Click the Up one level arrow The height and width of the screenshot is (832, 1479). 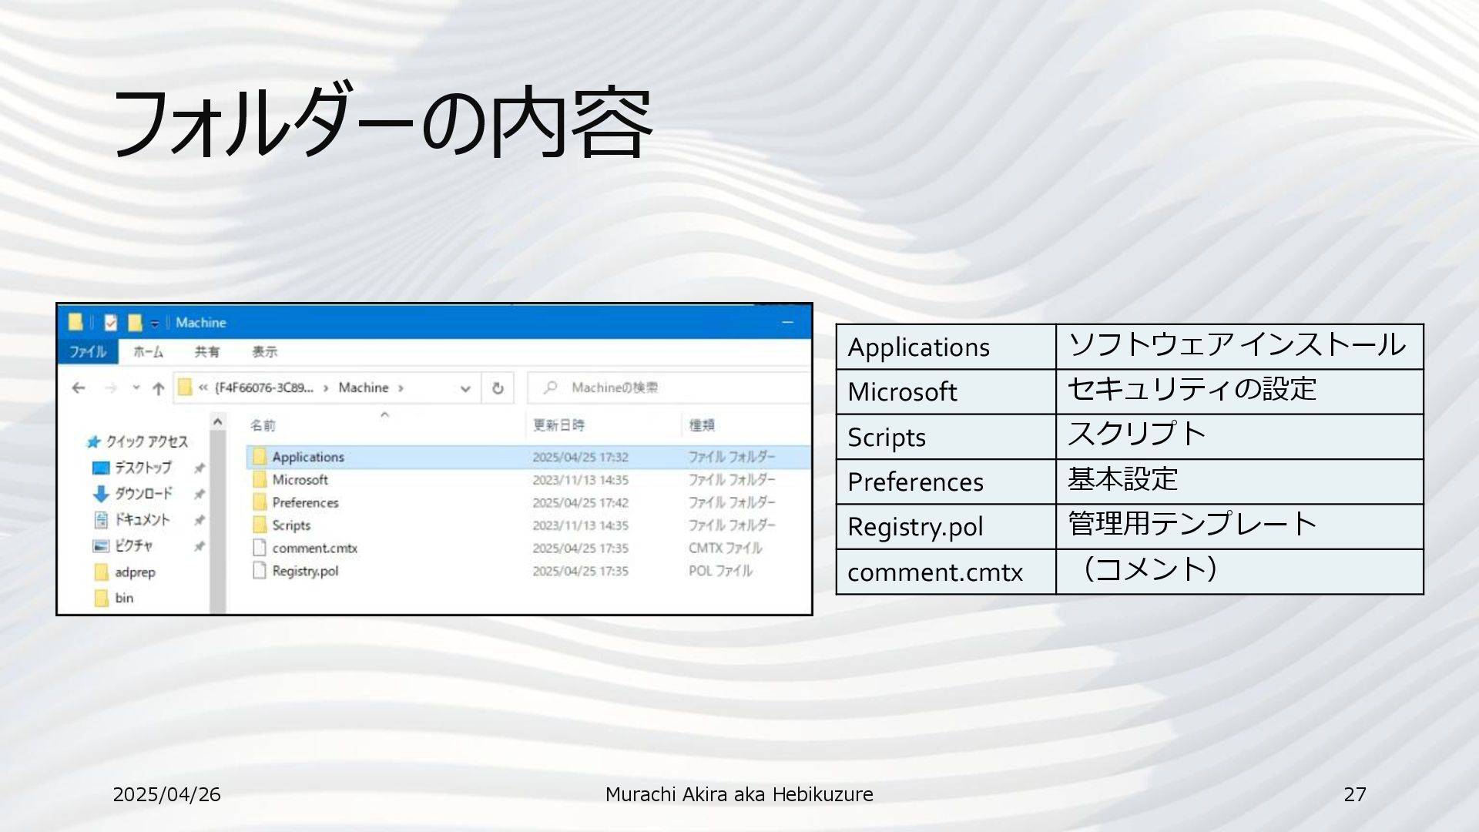pyautogui.click(x=158, y=388)
